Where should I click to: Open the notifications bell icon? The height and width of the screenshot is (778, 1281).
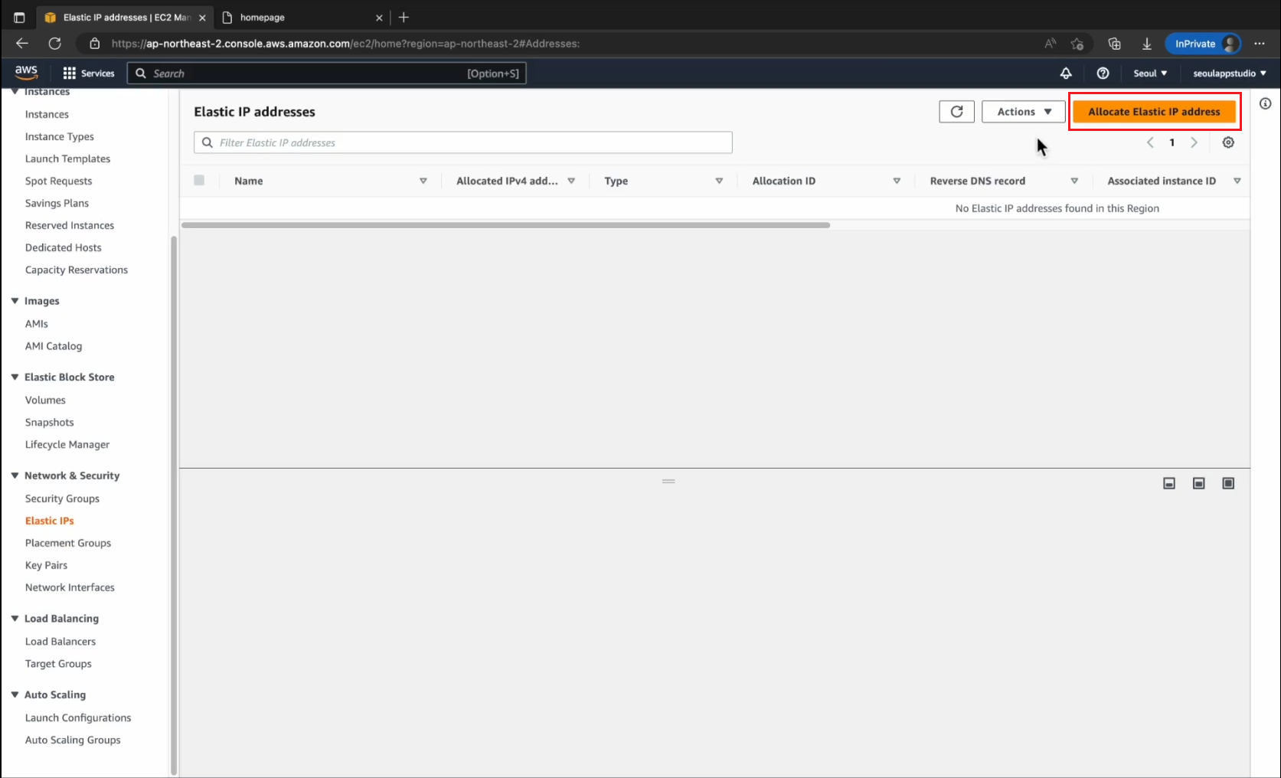tap(1066, 74)
